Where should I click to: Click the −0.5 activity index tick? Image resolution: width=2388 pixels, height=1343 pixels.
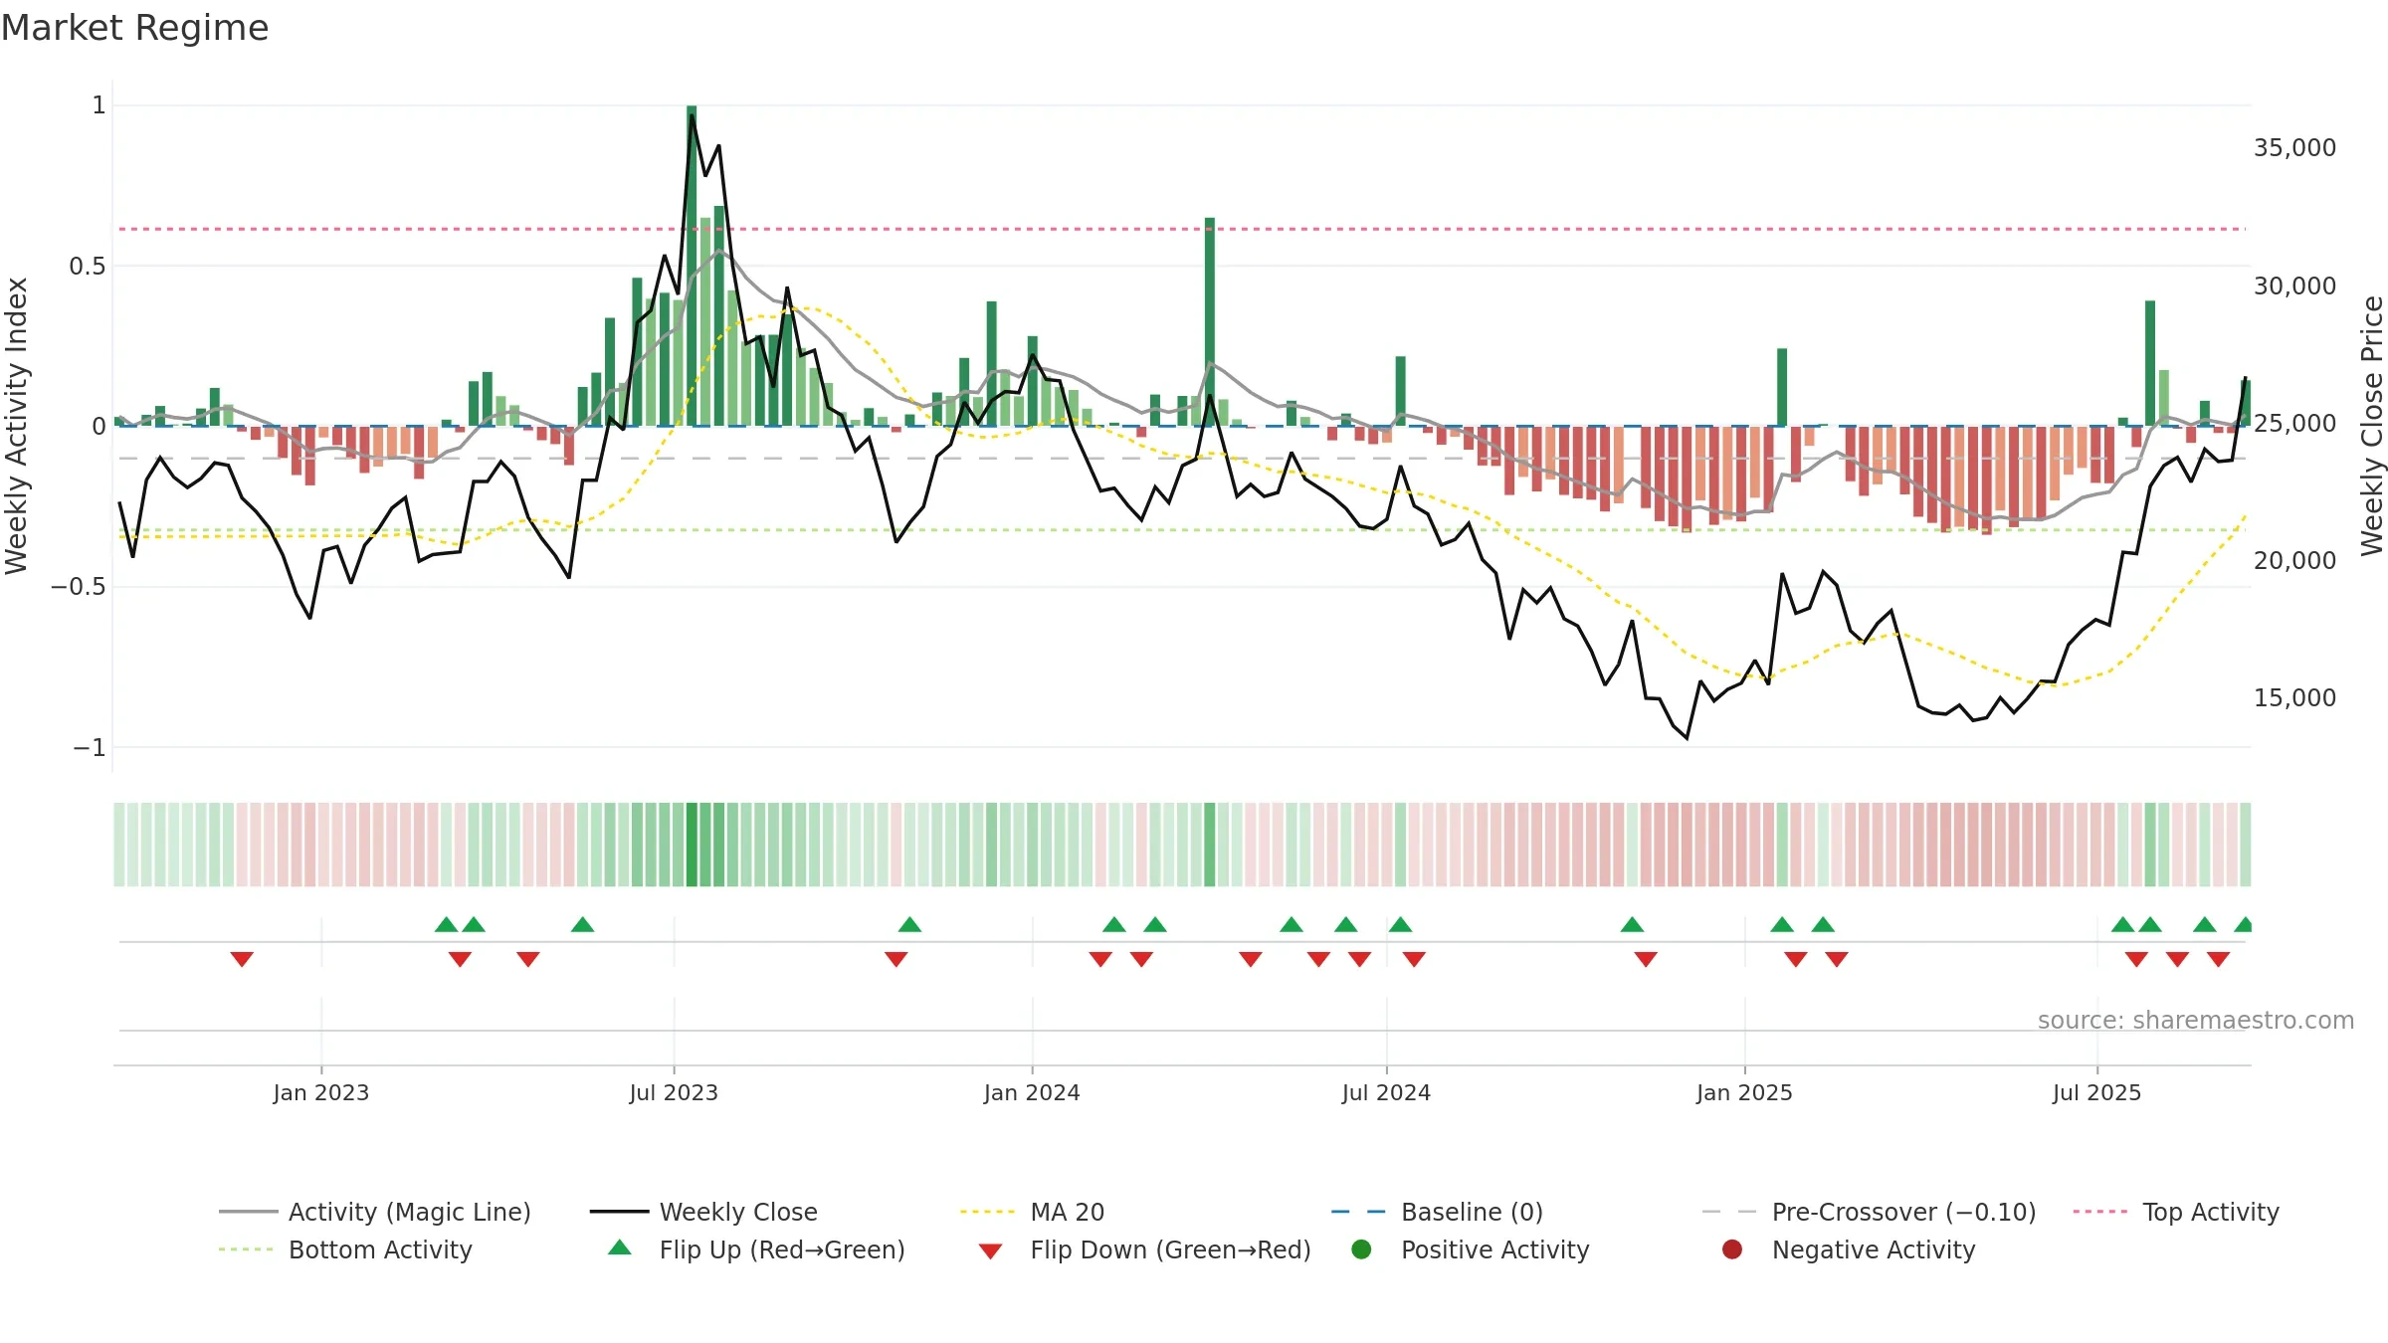[x=79, y=587]
